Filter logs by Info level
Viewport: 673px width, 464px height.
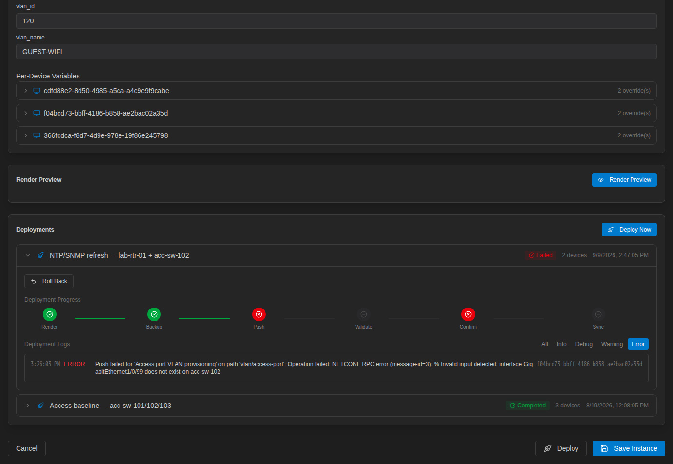click(562, 344)
